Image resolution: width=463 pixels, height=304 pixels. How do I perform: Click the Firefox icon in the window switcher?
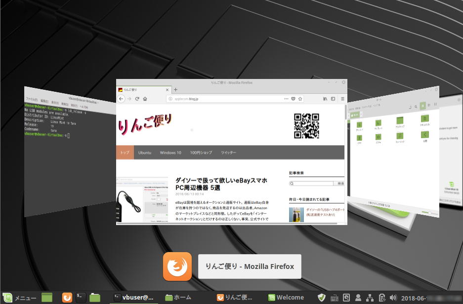click(177, 266)
